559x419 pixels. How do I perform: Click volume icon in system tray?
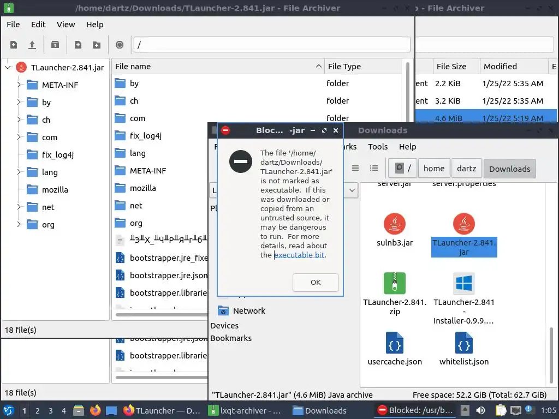pyautogui.click(x=480, y=410)
